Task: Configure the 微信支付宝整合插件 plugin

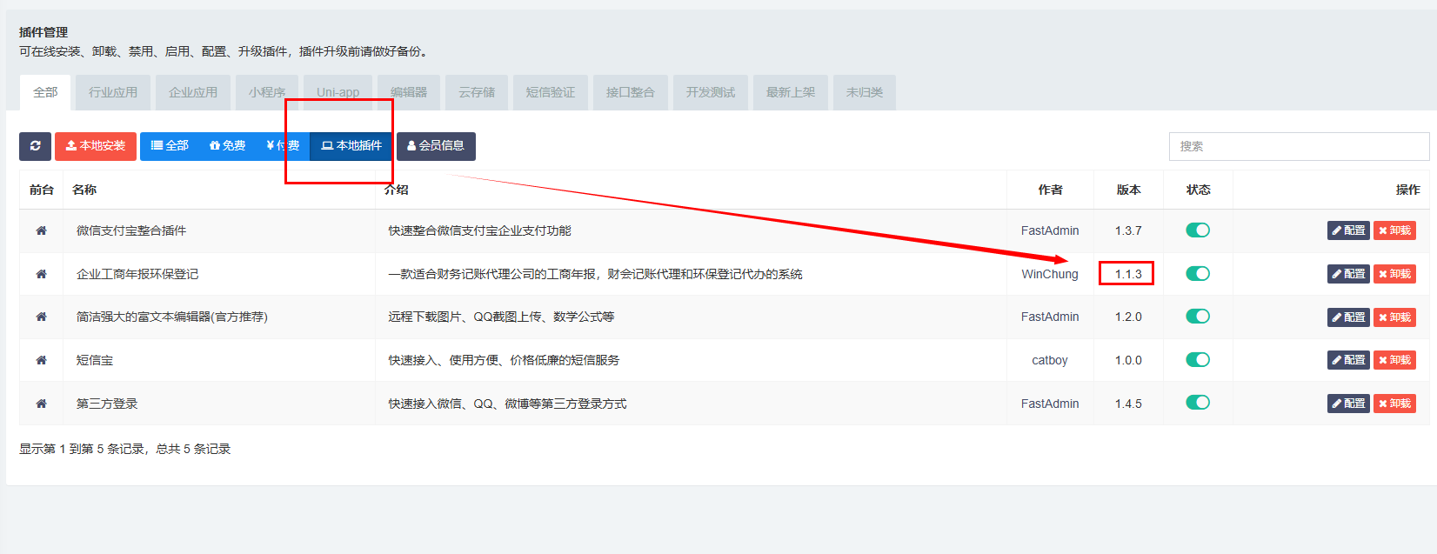Action: [1348, 230]
